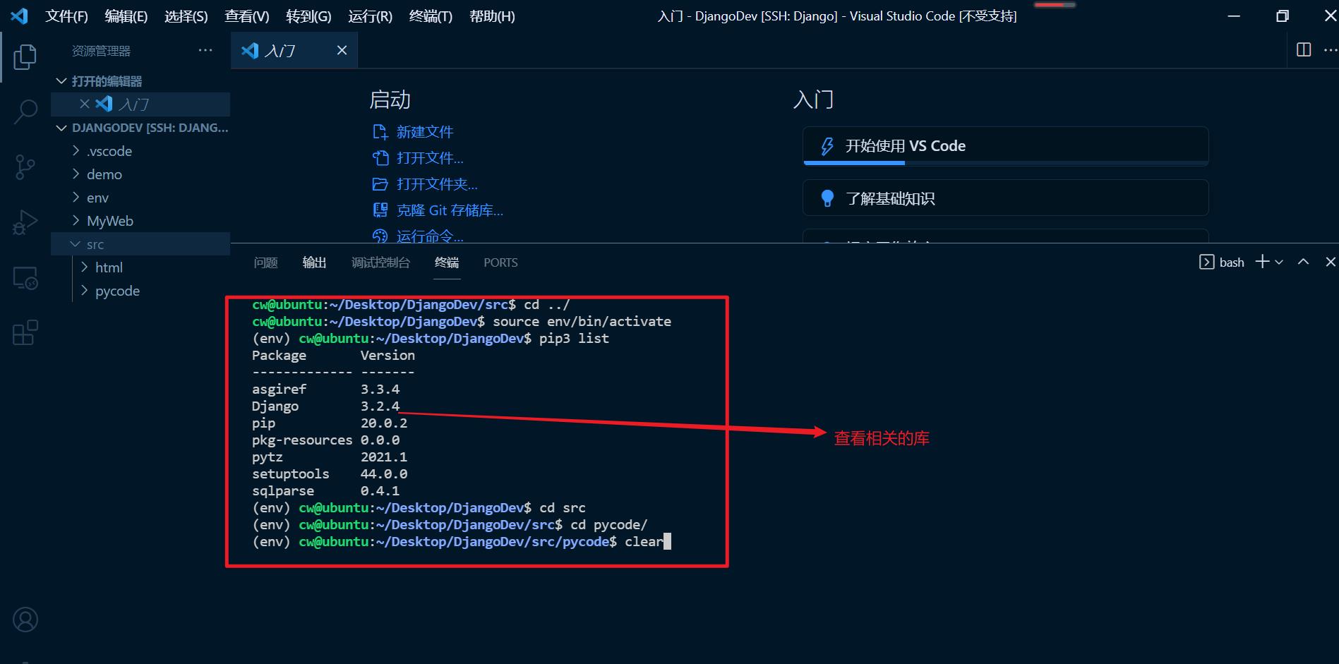Viewport: 1339px width, 664px height.
Task: Open the Extensions view icon
Action: [x=25, y=332]
